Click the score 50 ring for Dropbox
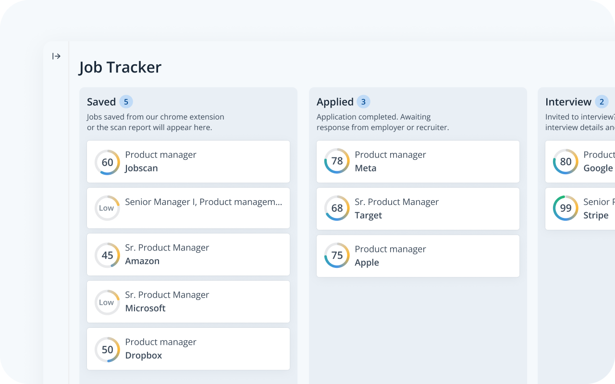Image resolution: width=615 pixels, height=384 pixels. (107, 349)
